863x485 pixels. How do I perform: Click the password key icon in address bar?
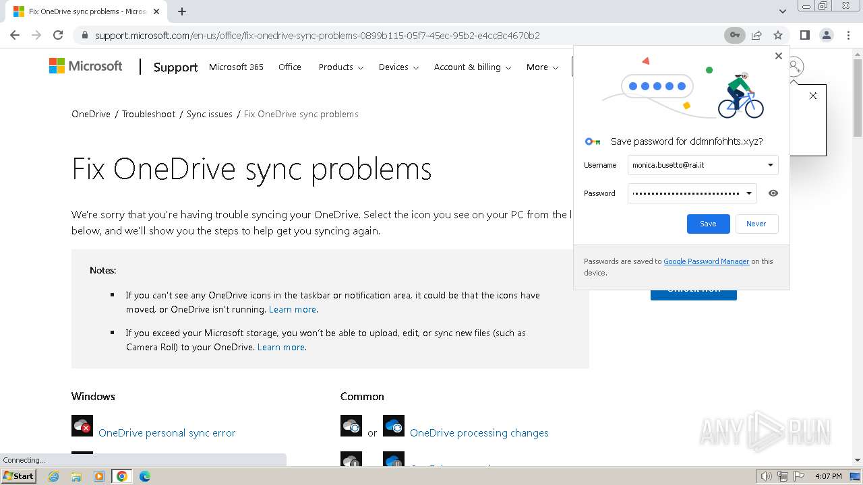(x=734, y=35)
